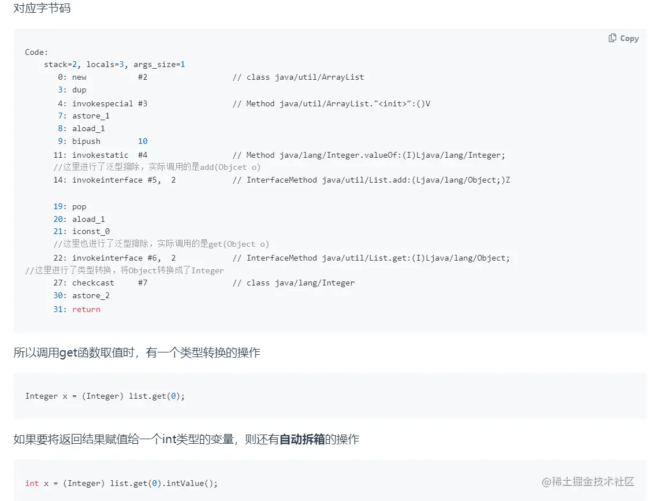Image resolution: width=648 pixels, height=501 pixels.
Task: Click the '// class java/lang/Integer' comment
Action: tap(293, 283)
